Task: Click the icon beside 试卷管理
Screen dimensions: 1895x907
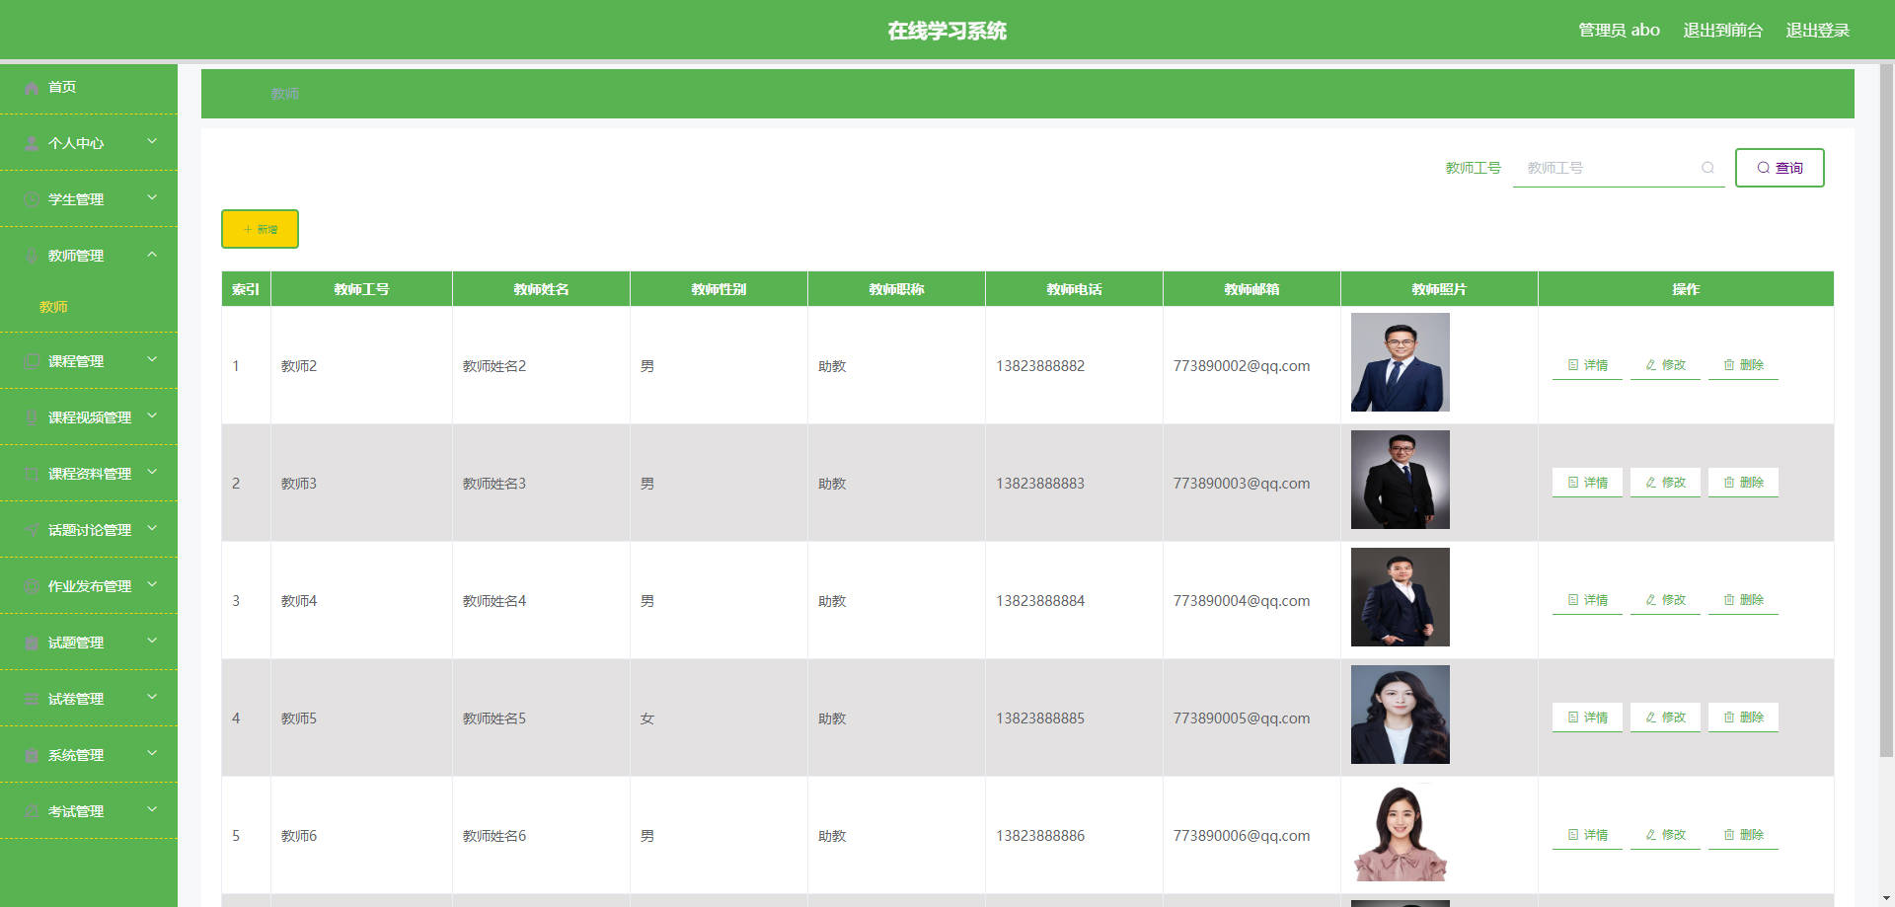Action: pos(32,700)
